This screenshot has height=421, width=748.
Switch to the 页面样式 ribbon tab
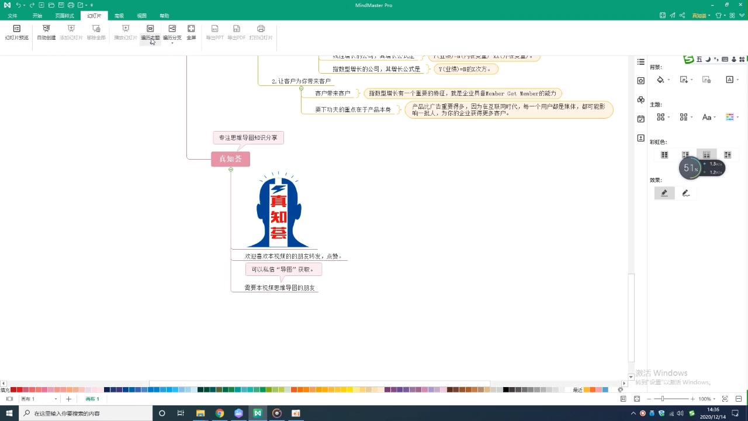click(x=65, y=16)
